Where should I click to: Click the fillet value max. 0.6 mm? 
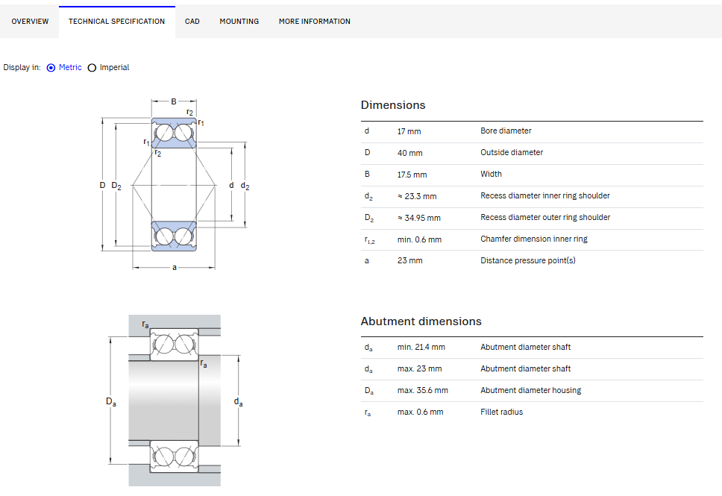421,412
